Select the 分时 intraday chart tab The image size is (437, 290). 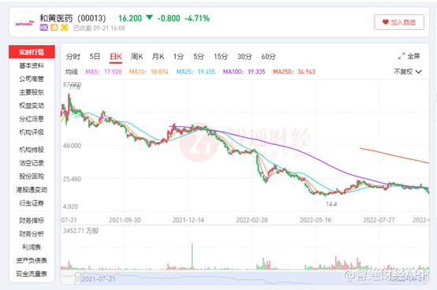[73, 57]
